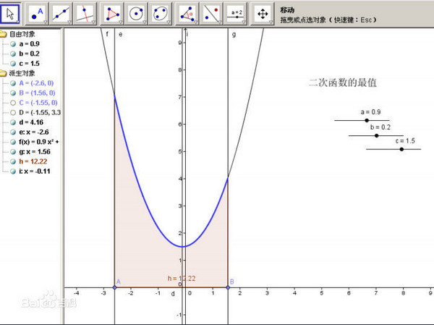This screenshot has width=434, height=325.
Task: Open dropdown arrow on the Line tool
Action: click(69, 22)
